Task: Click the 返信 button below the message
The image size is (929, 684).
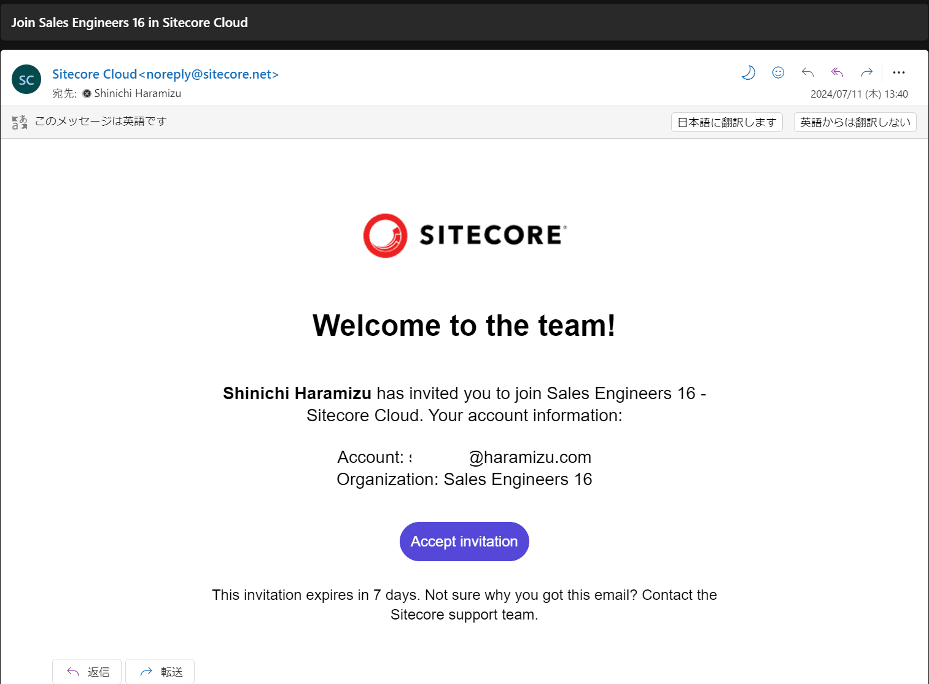Action: click(x=87, y=672)
